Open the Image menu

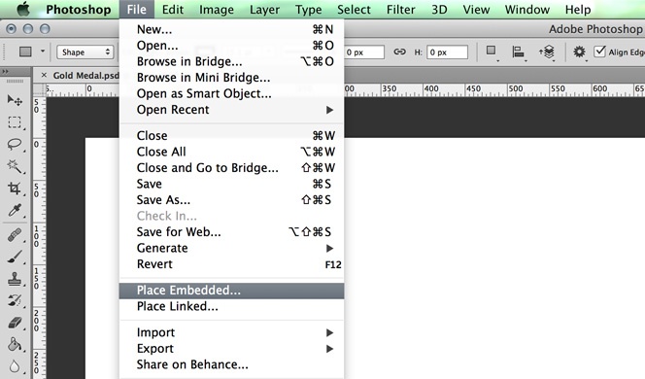[x=217, y=9]
